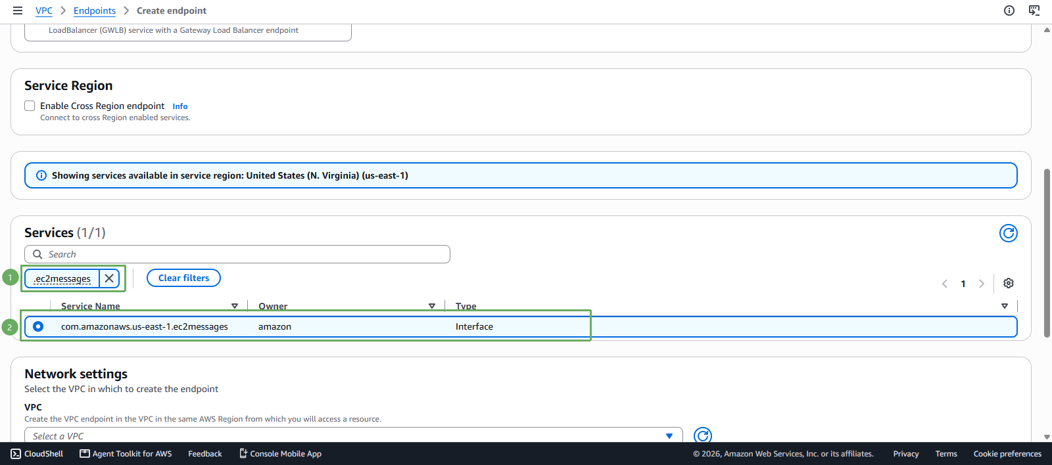
Task: Open CloudShell from footer
Action: [x=37, y=454]
